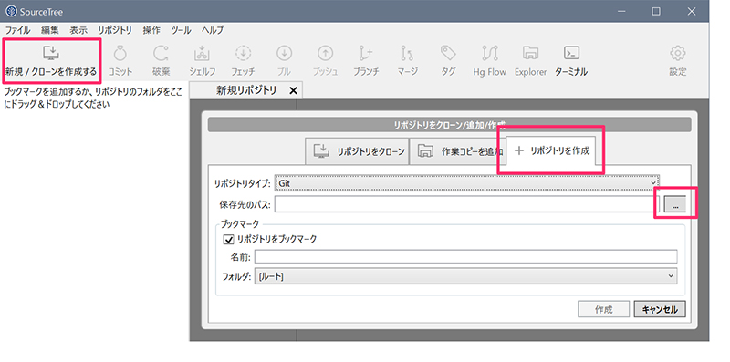Click the 作成 button

point(604,309)
